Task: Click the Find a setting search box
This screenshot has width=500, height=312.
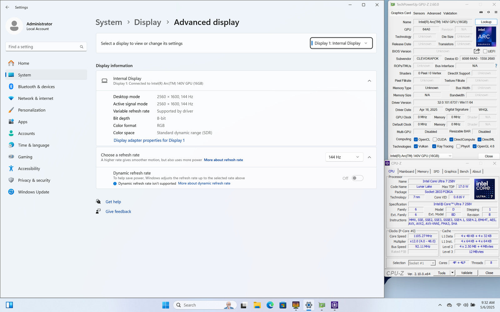Action: 44,47
